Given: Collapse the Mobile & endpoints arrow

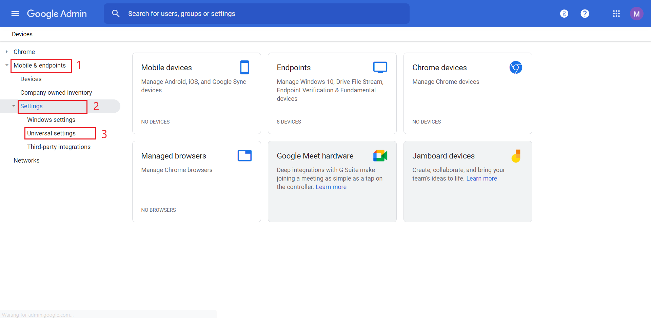Looking at the screenshot, I should pyautogui.click(x=7, y=65).
